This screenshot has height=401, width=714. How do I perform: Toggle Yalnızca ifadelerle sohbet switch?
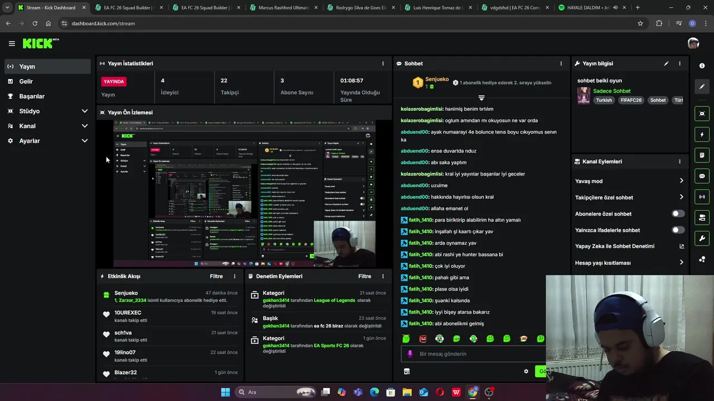(678, 230)
